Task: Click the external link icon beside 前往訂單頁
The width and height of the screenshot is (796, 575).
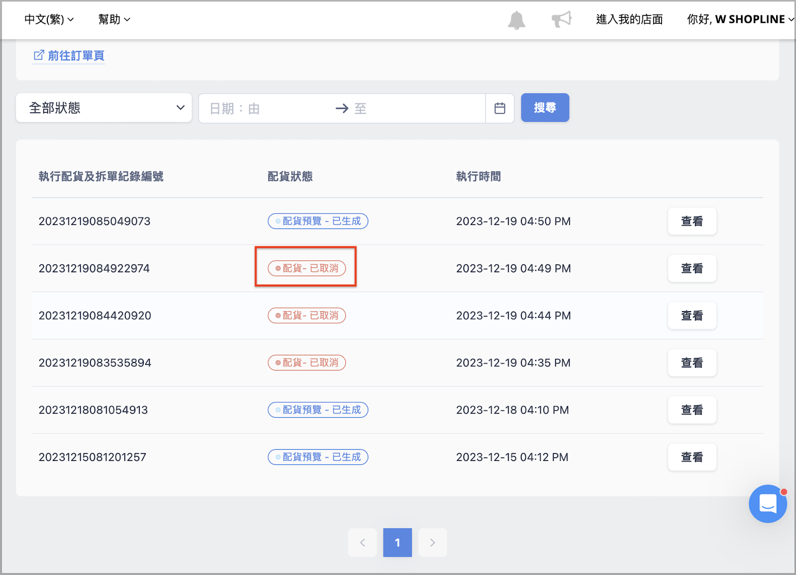Action: click(x=39, y=55)
